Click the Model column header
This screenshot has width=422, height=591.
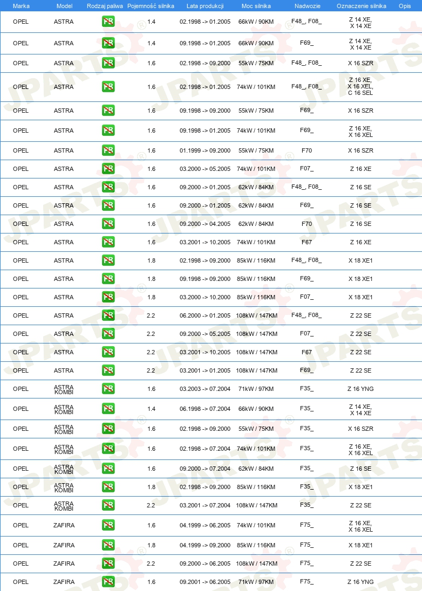click(x=65, y=6)
